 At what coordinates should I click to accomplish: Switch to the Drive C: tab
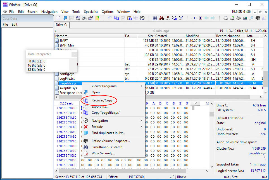point(61,25)
